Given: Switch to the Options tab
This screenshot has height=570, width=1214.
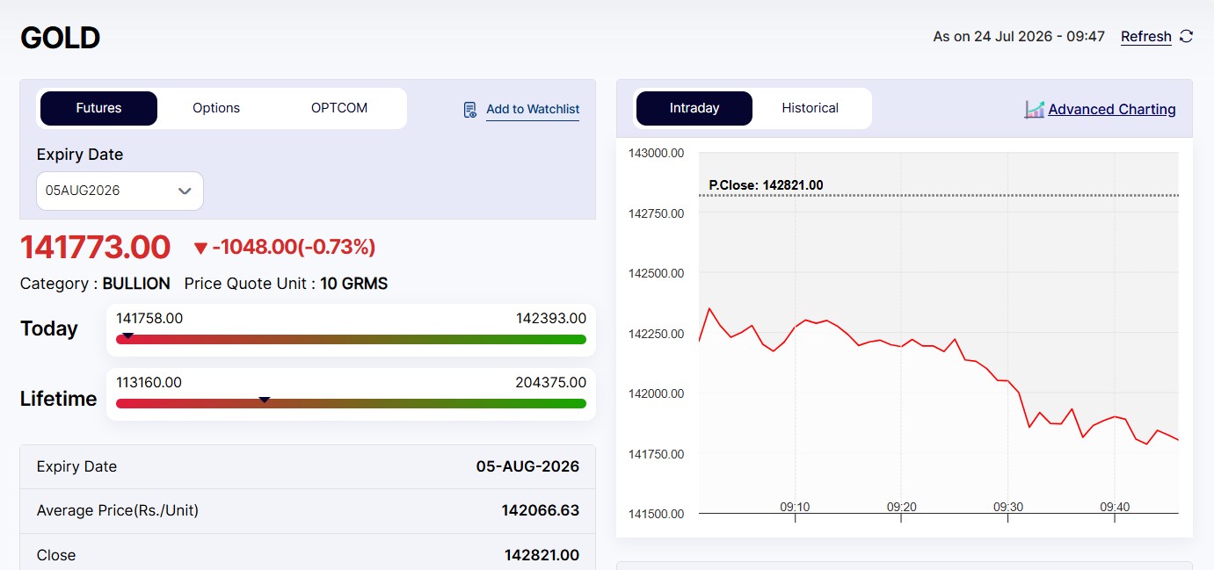Looking at the screenshot, I should click(216, 108).
